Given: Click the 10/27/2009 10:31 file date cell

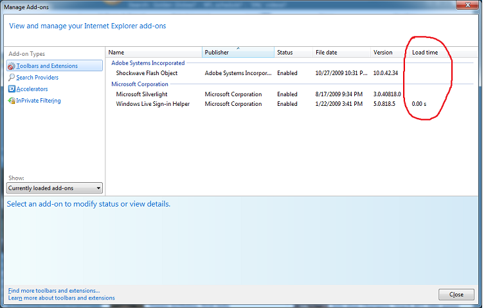Looking at the screenshot, I should click(341, 73).
